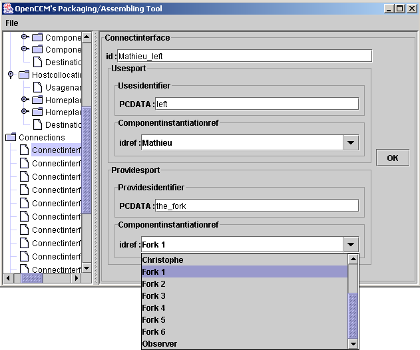This screenshot has width=420, height=350.
Task: Click the Providesidentifier PCDATA field with 'the_fork'
Action: (257, 206)
